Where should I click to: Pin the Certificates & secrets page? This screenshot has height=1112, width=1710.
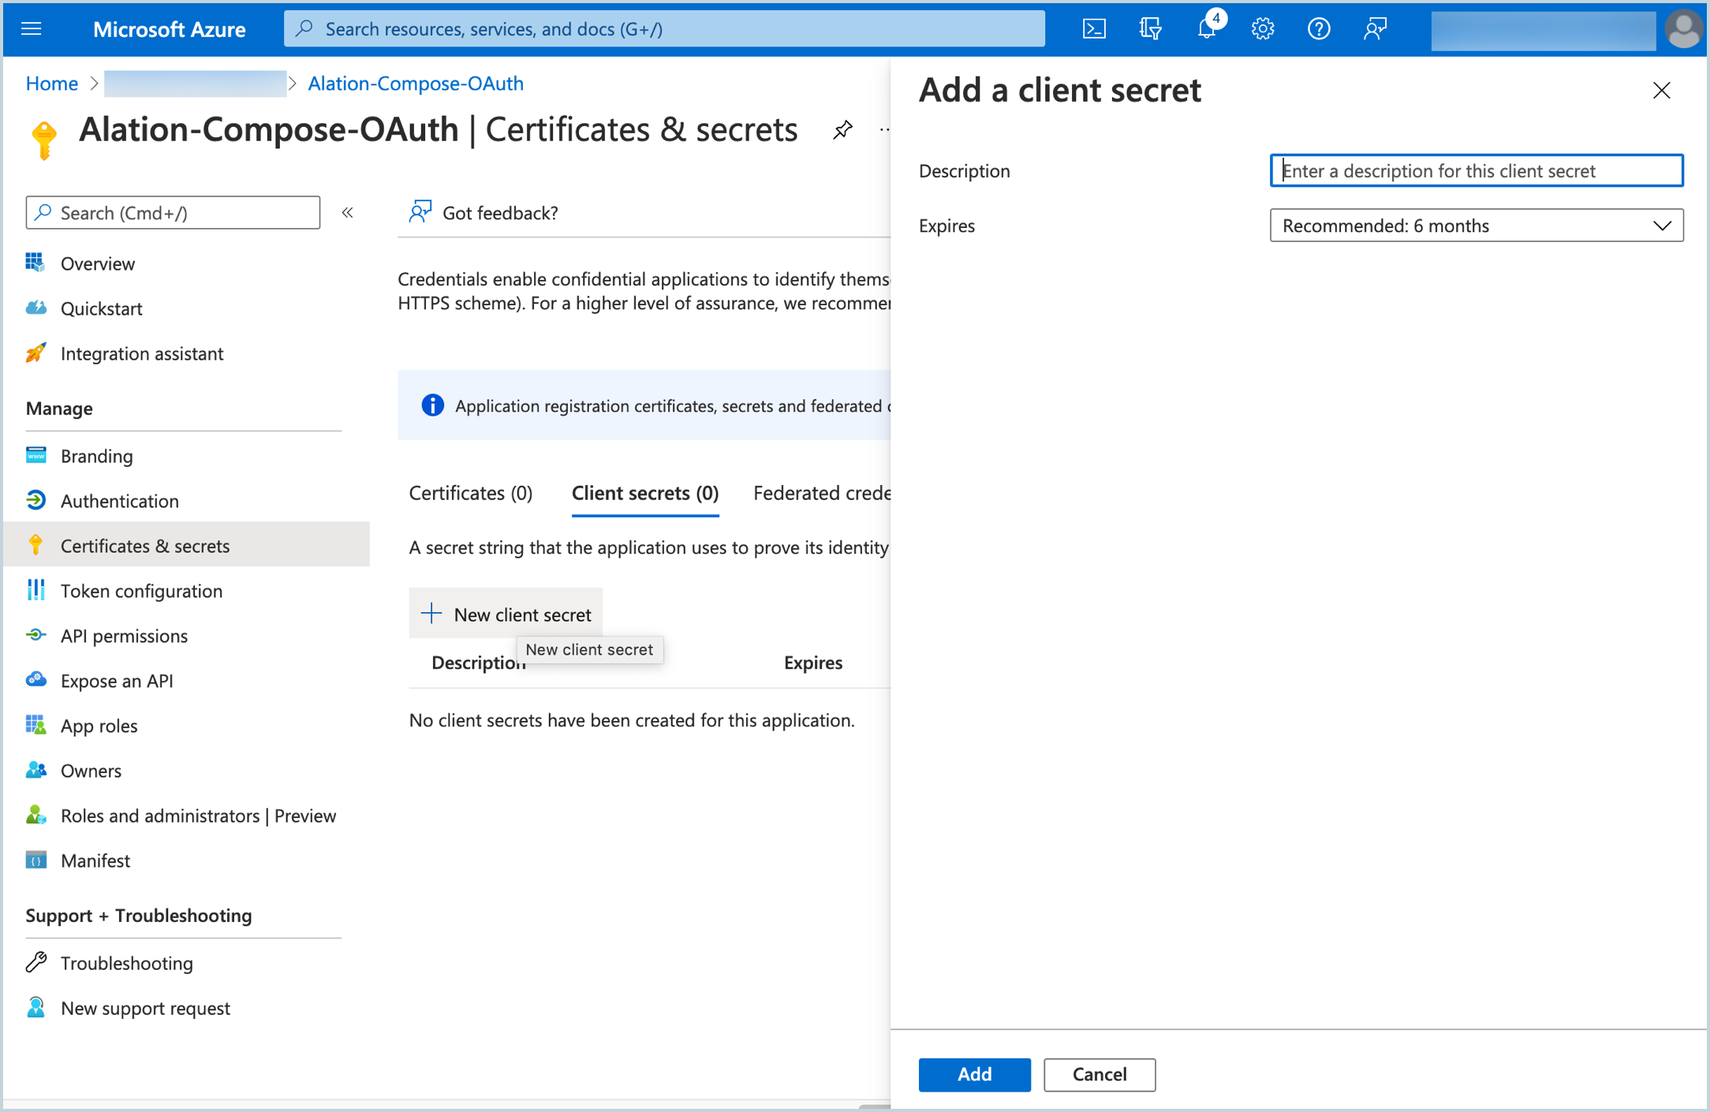point(842,130)
